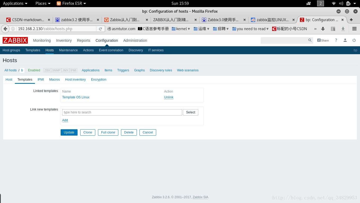Expand the kernel bookmark folder
The width and height of the screenshot is (360, 203).
(x=181, y=29)
